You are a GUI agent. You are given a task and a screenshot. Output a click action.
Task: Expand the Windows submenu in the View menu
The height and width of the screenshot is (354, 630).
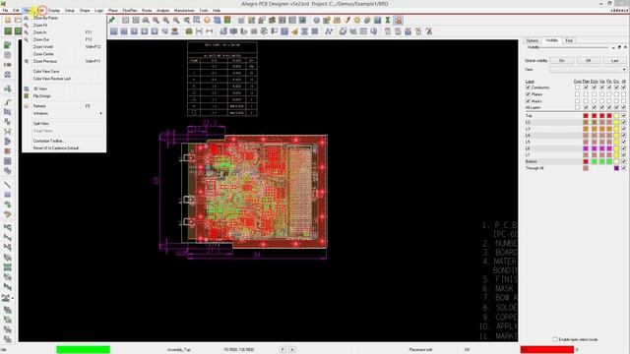[x=64, y=114]
